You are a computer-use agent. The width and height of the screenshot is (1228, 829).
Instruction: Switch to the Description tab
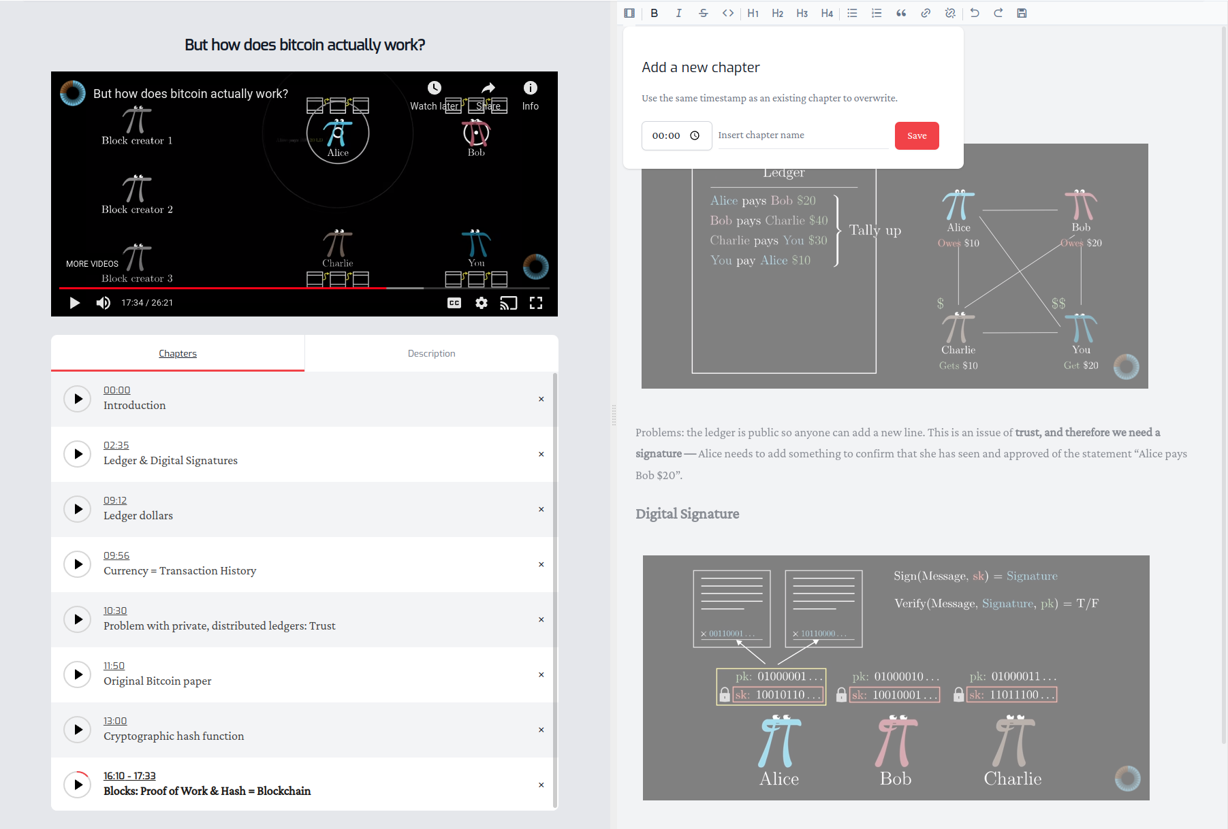[x=431, y=353]
